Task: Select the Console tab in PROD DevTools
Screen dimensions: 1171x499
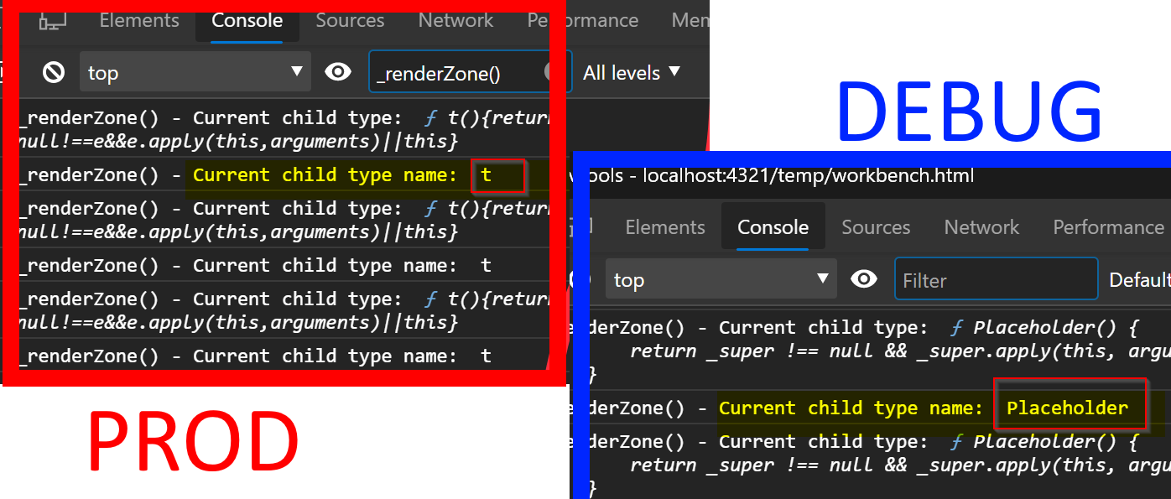Action: (247, 20)
